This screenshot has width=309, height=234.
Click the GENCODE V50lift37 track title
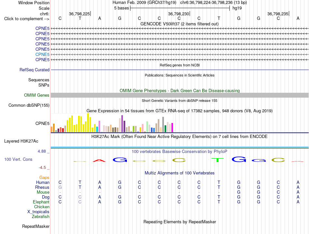click(180, 24)
